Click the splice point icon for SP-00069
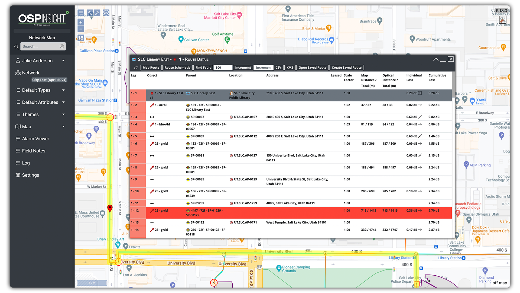 click(x=188, y=136)
